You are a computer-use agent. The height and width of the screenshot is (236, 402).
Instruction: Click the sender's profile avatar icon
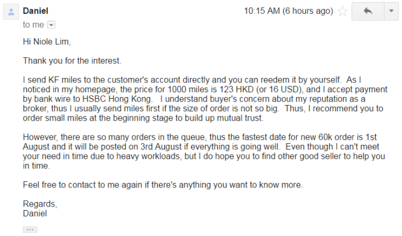coord(11,12)
